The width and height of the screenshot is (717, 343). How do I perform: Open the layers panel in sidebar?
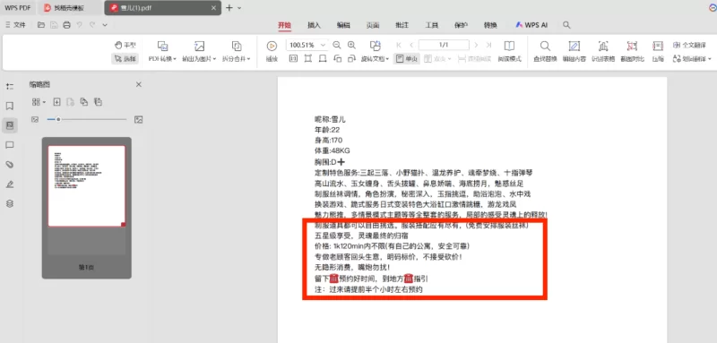(x=10, y=203)
